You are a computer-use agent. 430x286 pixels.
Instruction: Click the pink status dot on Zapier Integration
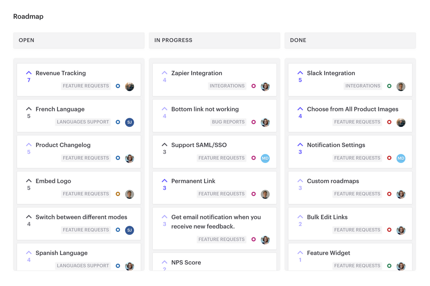coord(253,86)
